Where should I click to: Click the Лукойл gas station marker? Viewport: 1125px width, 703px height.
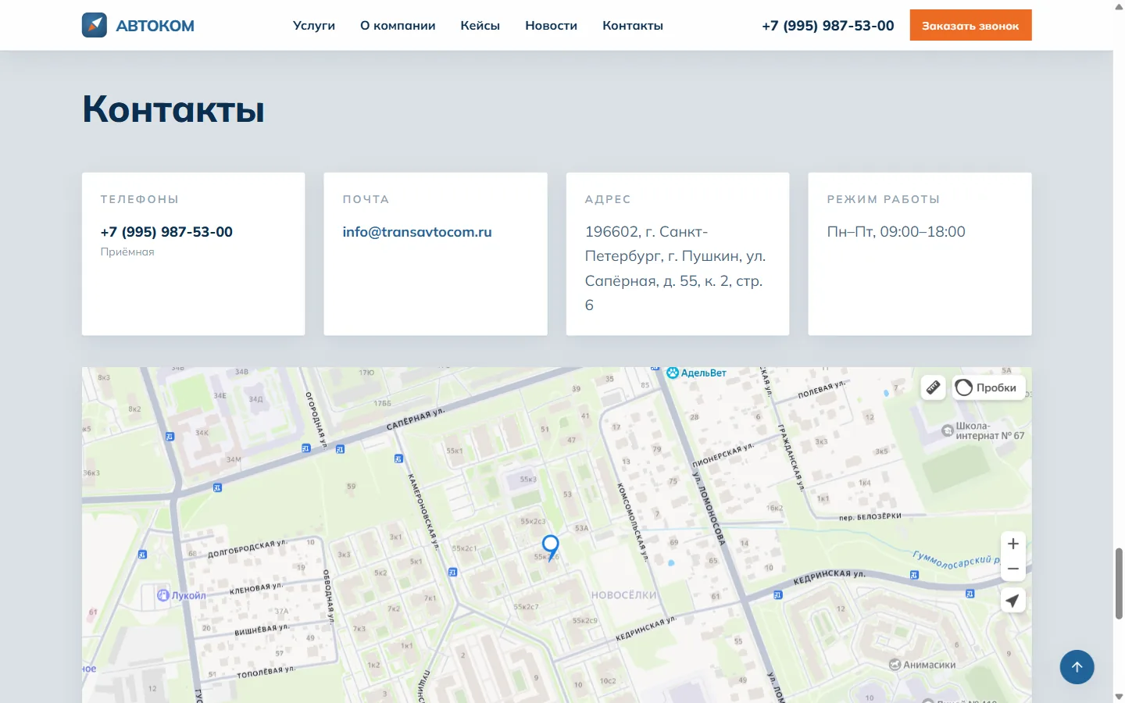click(181, 595)
